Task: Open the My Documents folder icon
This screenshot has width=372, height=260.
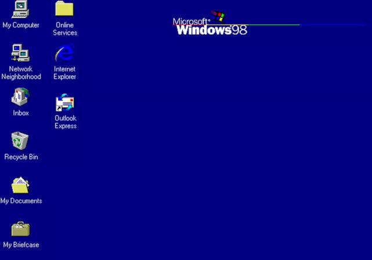Action: tap(20, 185)
